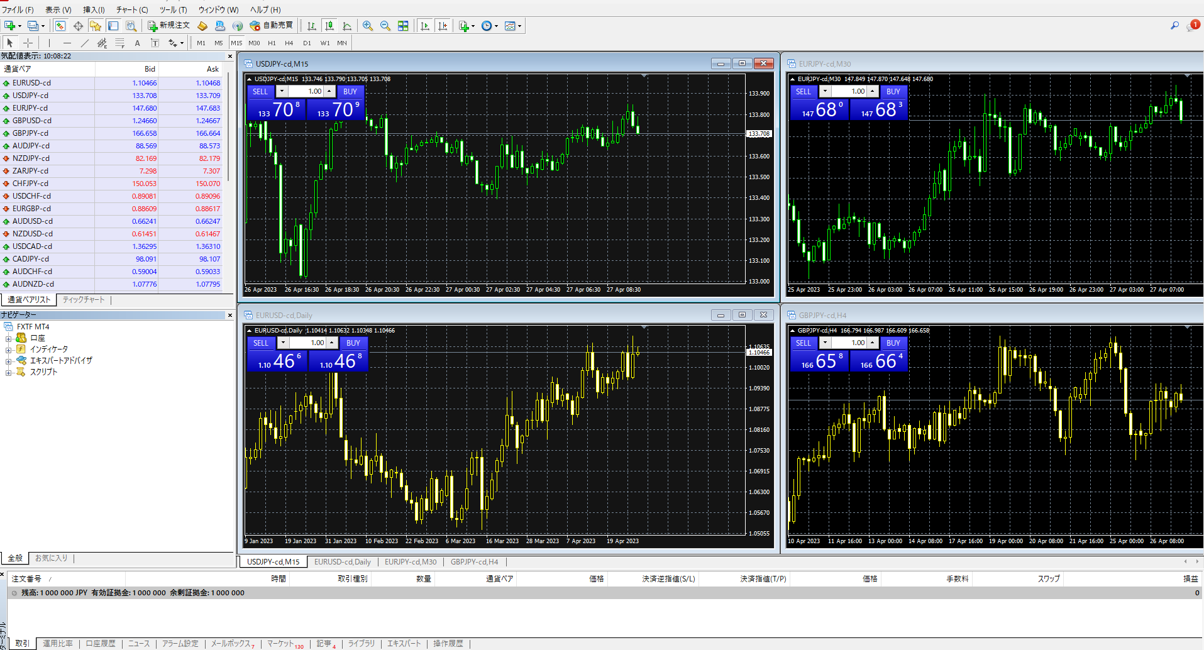
Task: Expand the インディケータ tree node
Action: click(x=9, y=350)
